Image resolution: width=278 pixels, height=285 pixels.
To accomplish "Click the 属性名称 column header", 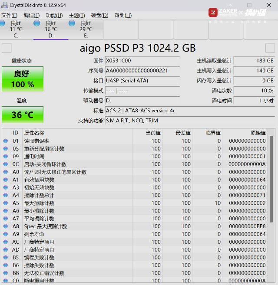I will click(77, 133).
